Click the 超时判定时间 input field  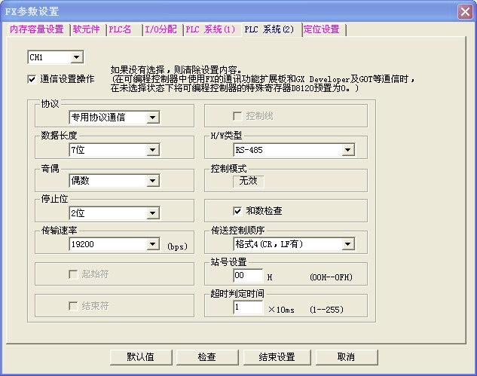(248, 308)
